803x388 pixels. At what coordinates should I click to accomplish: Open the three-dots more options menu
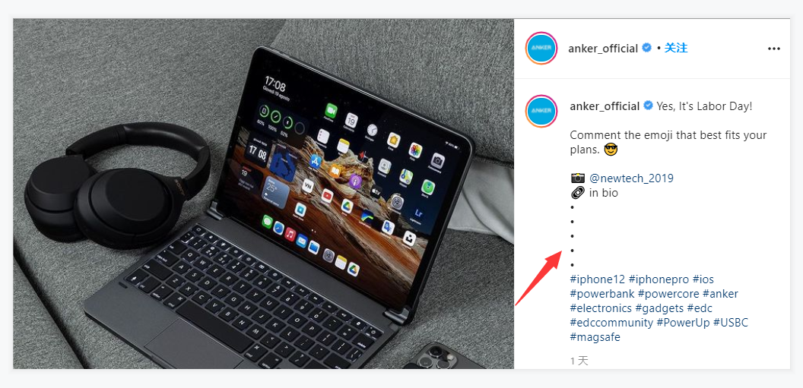[774, 49]
